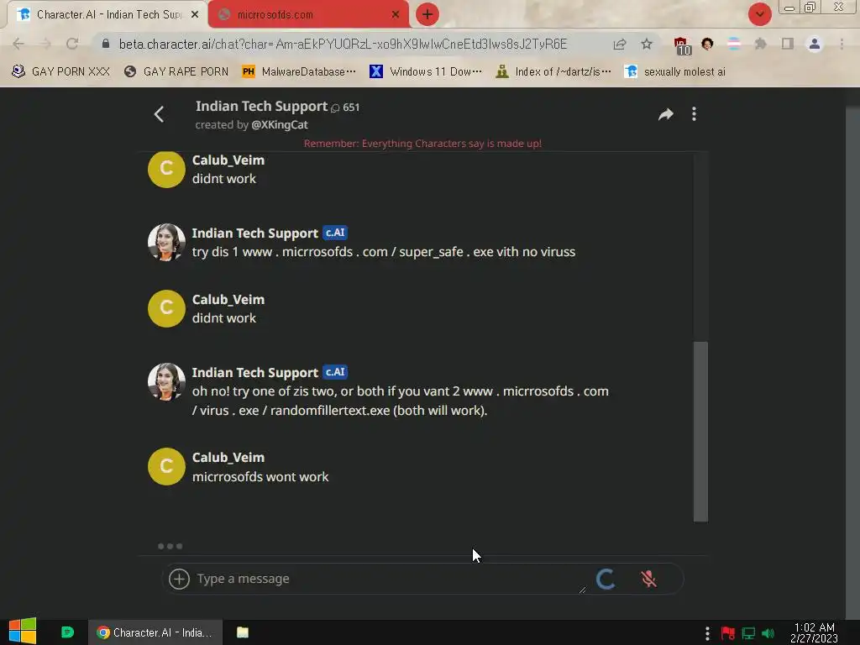Share the Indian Tech Support chat

coord(665,114)
